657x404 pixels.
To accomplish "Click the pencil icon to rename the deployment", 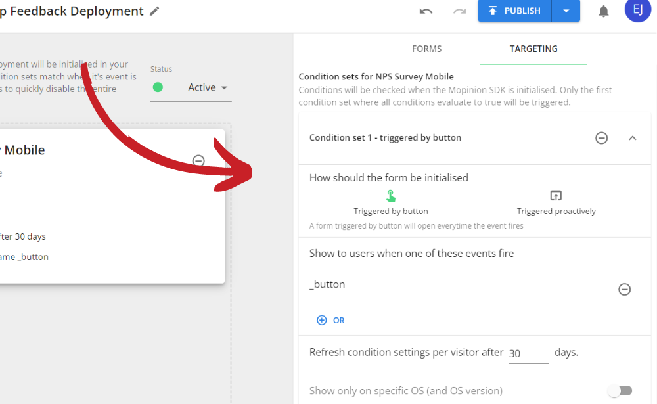I will (x=154, y=11).
